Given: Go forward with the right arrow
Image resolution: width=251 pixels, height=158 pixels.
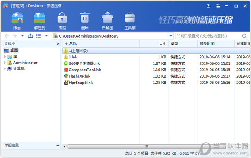Looking at the screenshot, I should point(15,36).
